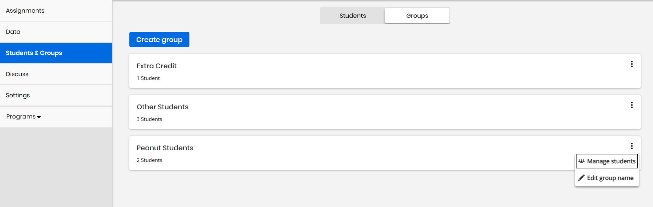Click the Peanut Students three-dot menu icon
This screenshot has height=207, width=653.
(x=632, y=146)
